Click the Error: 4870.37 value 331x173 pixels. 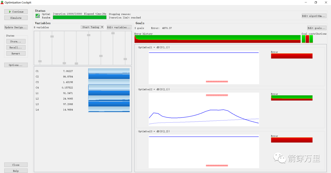pos(161,28)
